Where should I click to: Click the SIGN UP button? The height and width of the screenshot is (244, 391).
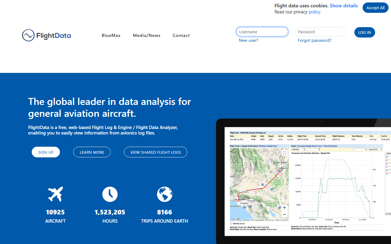pyautogui.click(x=46, y=152)
